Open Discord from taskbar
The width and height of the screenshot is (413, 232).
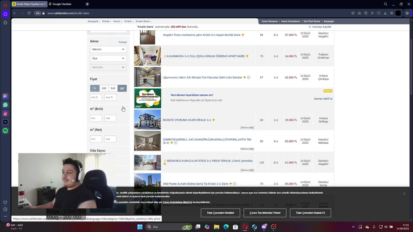tap(264, 227)
